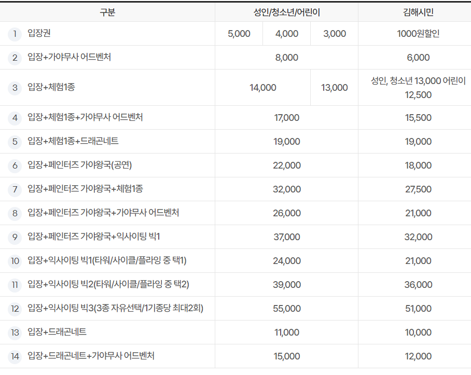Select the 12,000 김해시민 price in last row
Image resolution: width=471 pixels, height=375 pixels.
click(x=413, y=356)
